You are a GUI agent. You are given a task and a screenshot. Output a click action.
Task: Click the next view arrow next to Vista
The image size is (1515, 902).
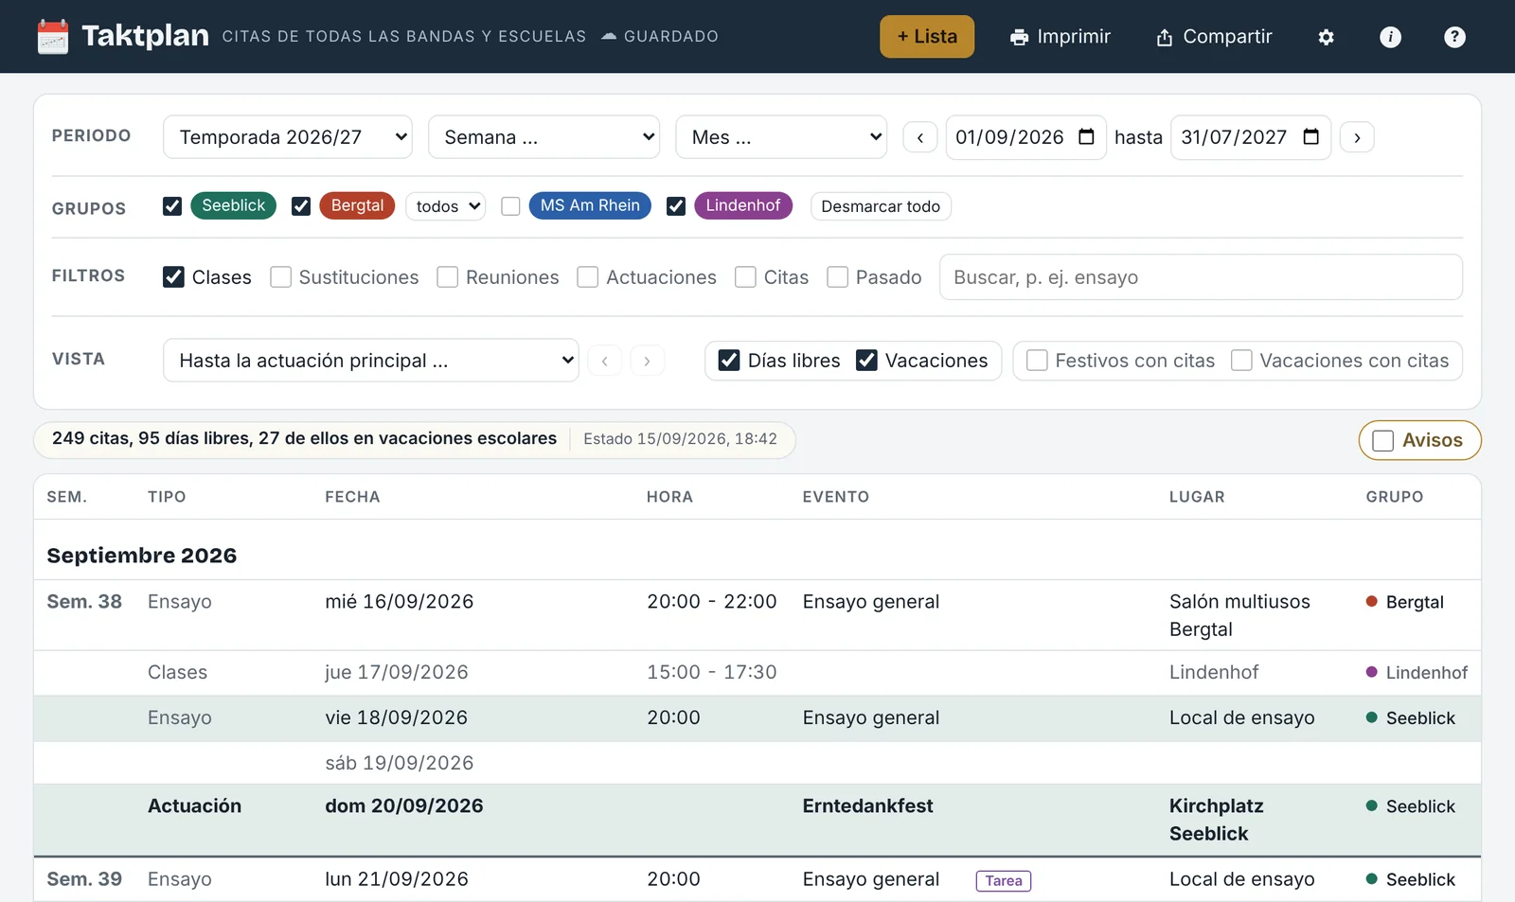coord(647,361)
